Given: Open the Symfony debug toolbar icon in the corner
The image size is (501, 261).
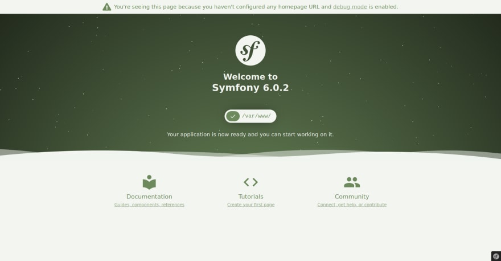Looking at the screenshot, I should coord(496,256).
